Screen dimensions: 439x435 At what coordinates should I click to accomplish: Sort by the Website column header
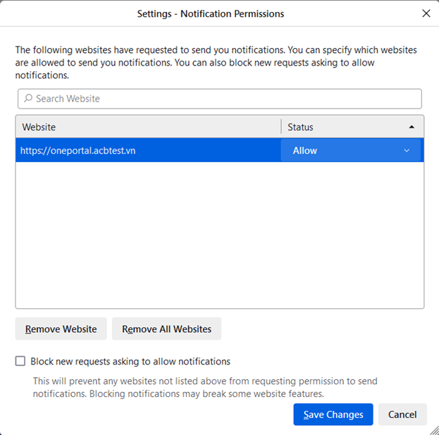[x=149, y=127]
